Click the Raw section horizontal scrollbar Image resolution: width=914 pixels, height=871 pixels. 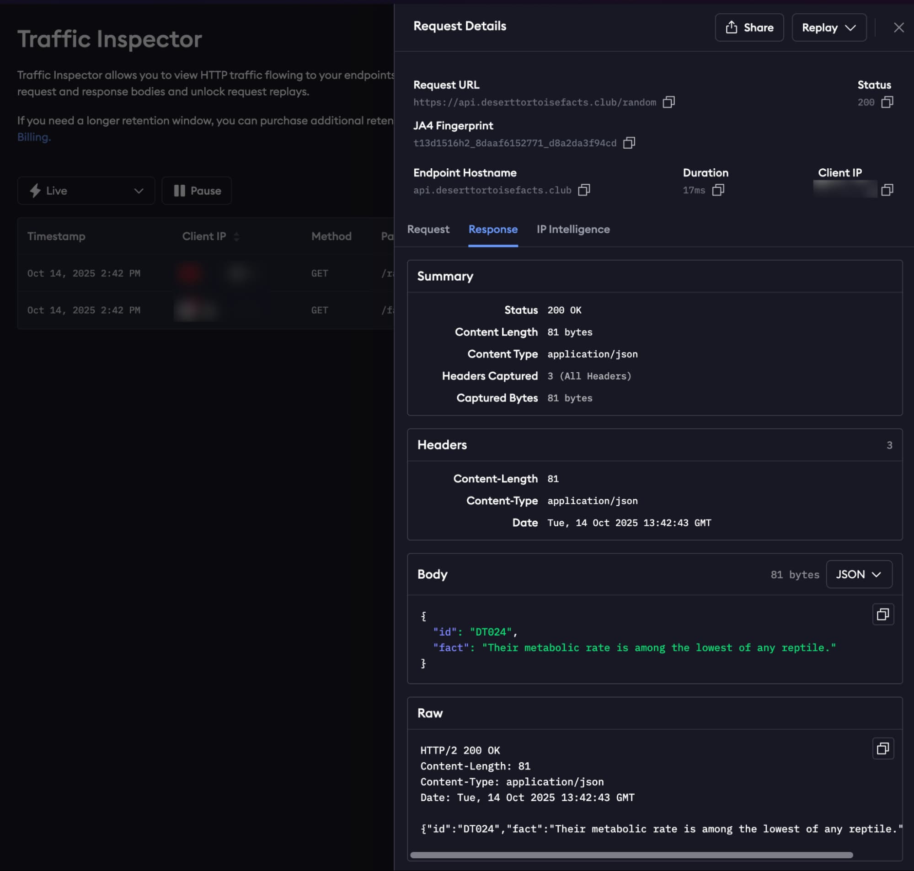631,855
